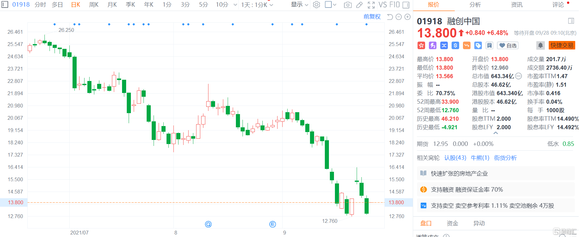Click the price alert bell icon
The height and width of the screenshot is (237, 579).
tap(540, 45)
